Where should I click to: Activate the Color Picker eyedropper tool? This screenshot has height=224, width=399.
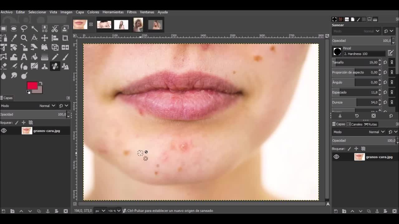[x=14, y=38]
